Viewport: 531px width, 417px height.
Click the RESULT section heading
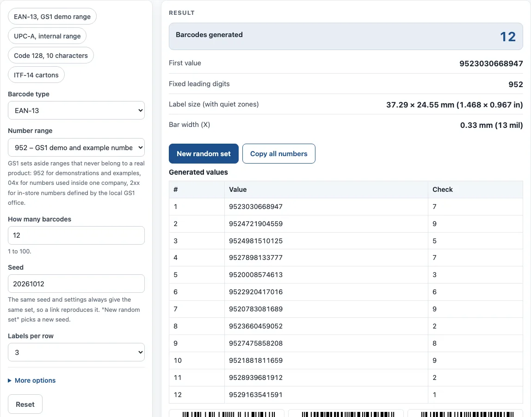(x=182, y=13)
